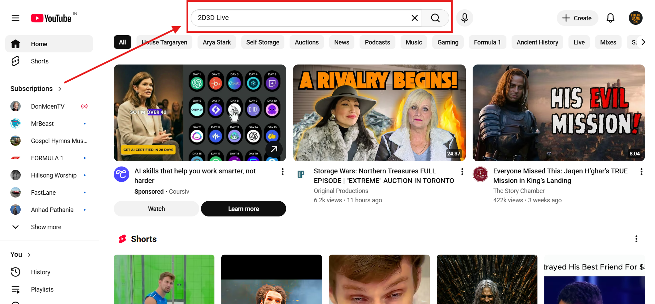The image size is (655, 304).
Task: Open the Jaqen H'ghar video title
Action: coord(560,176)
